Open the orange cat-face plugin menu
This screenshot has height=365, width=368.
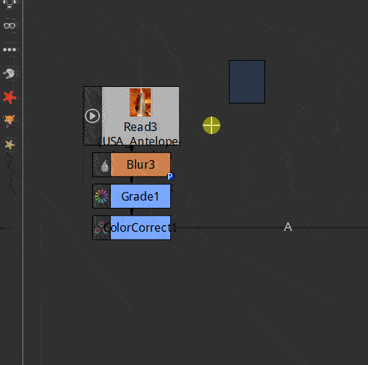click(x=9, y=121)
